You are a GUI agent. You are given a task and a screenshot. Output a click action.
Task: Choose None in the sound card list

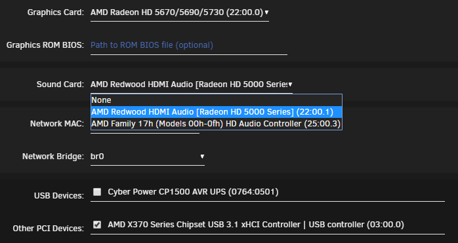click(216, 100)
